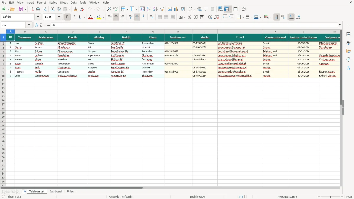Viewport: 354px width, 199px height.
Task: Insert a chart via toolbar icon
Action: [x=176, y=9]
